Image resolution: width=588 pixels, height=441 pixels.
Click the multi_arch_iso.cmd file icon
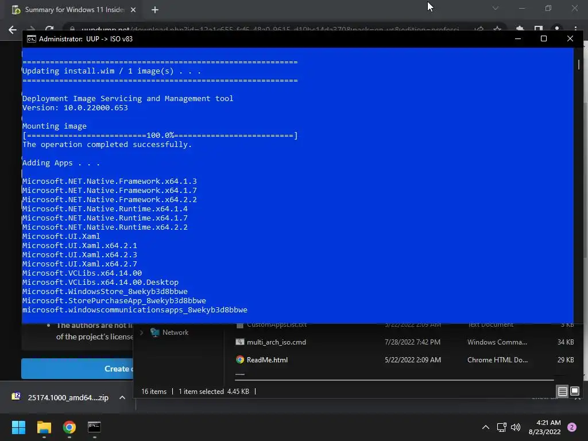(240, 342)
